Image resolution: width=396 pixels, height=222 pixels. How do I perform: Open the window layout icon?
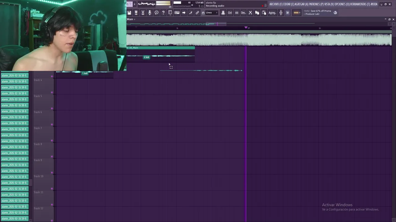[170, 13]
